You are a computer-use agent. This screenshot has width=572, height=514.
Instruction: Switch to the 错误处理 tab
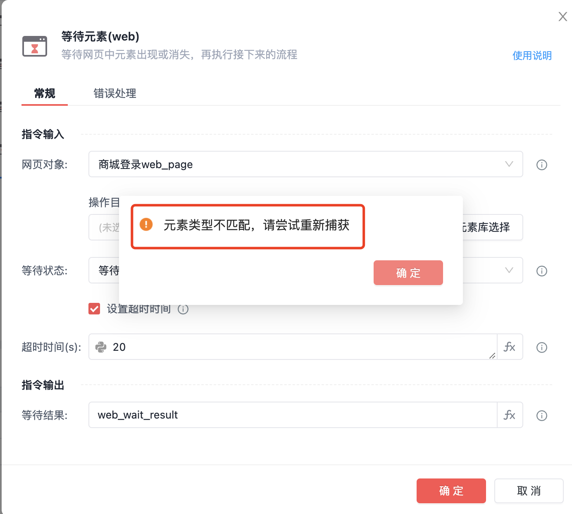click(115, 93)
